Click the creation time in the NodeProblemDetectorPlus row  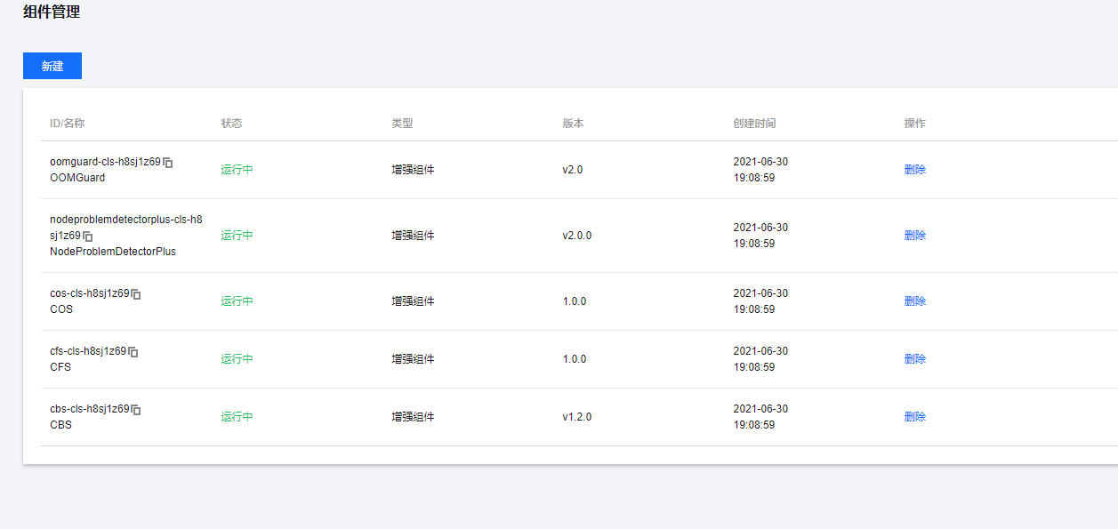[x=760, y=236]
